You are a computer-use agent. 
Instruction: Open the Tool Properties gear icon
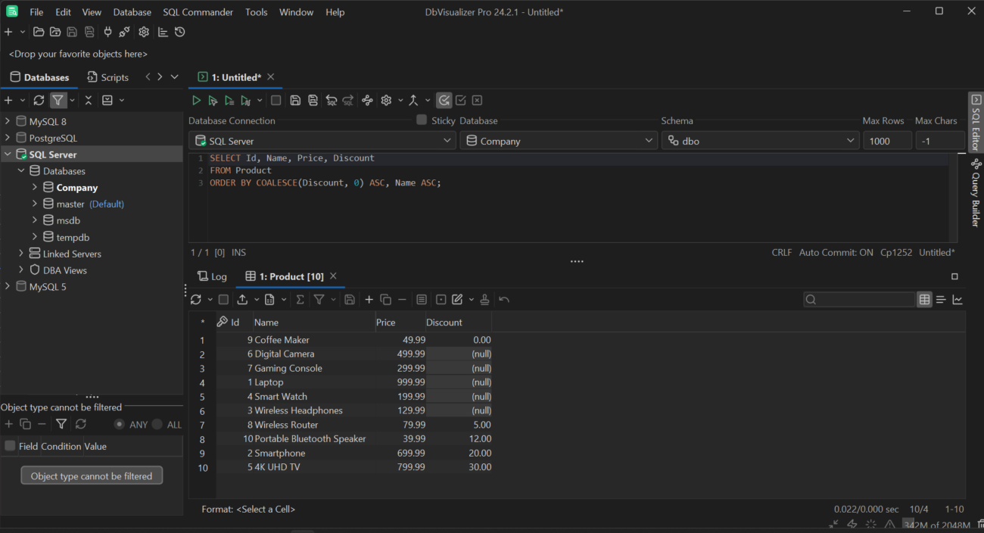pyautogui.click(x=386, y=100)
